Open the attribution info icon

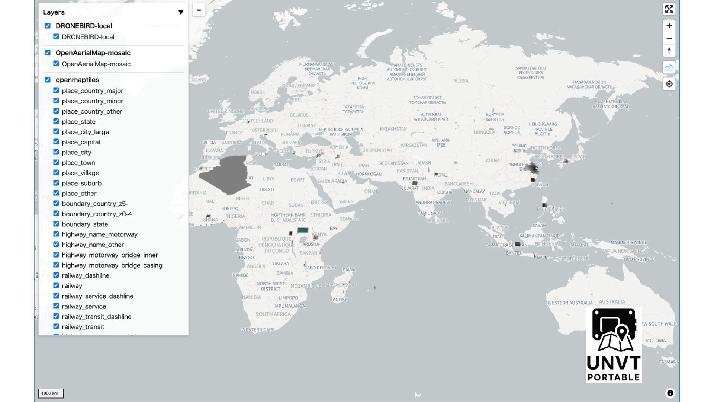pos(670,393)
